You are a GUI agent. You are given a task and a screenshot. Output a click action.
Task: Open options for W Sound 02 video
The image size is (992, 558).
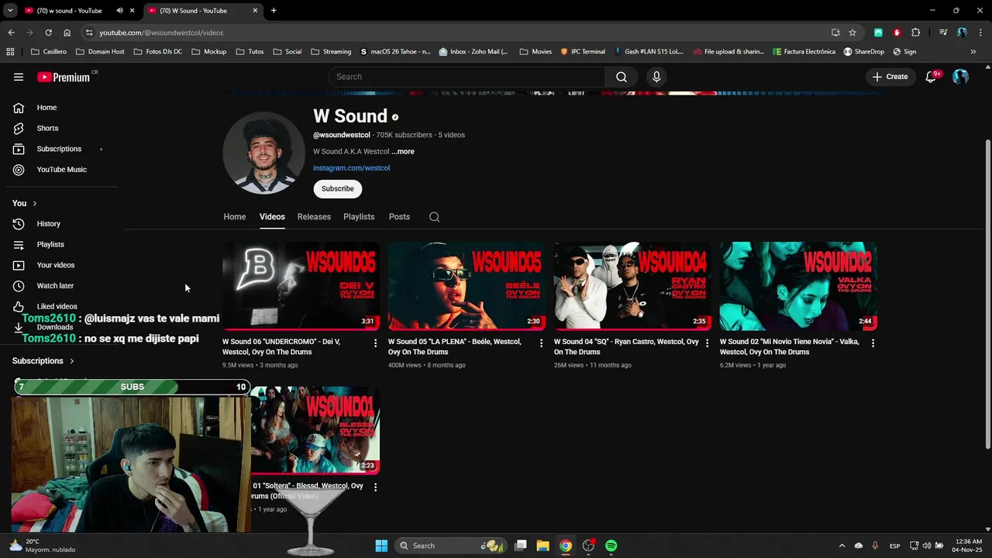873,343
